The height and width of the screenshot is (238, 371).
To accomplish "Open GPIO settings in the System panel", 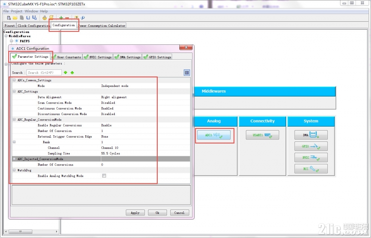I will point(311,146).
